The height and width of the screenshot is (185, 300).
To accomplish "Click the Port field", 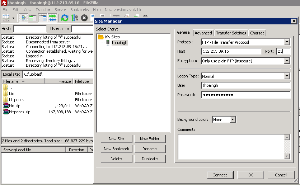I will pos(283,51).
